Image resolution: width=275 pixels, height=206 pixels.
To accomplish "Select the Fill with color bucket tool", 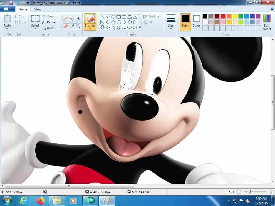I will tap(72, 19).
